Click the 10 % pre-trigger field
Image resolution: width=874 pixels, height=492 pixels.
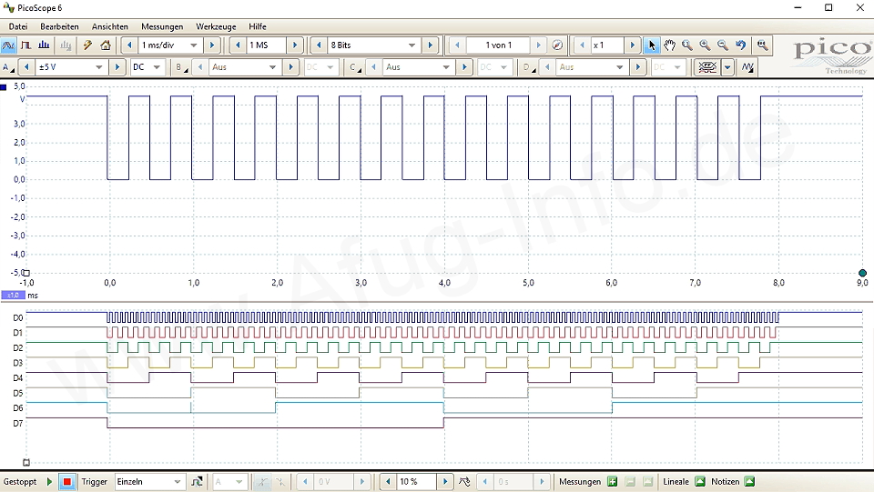pos(416,481)
